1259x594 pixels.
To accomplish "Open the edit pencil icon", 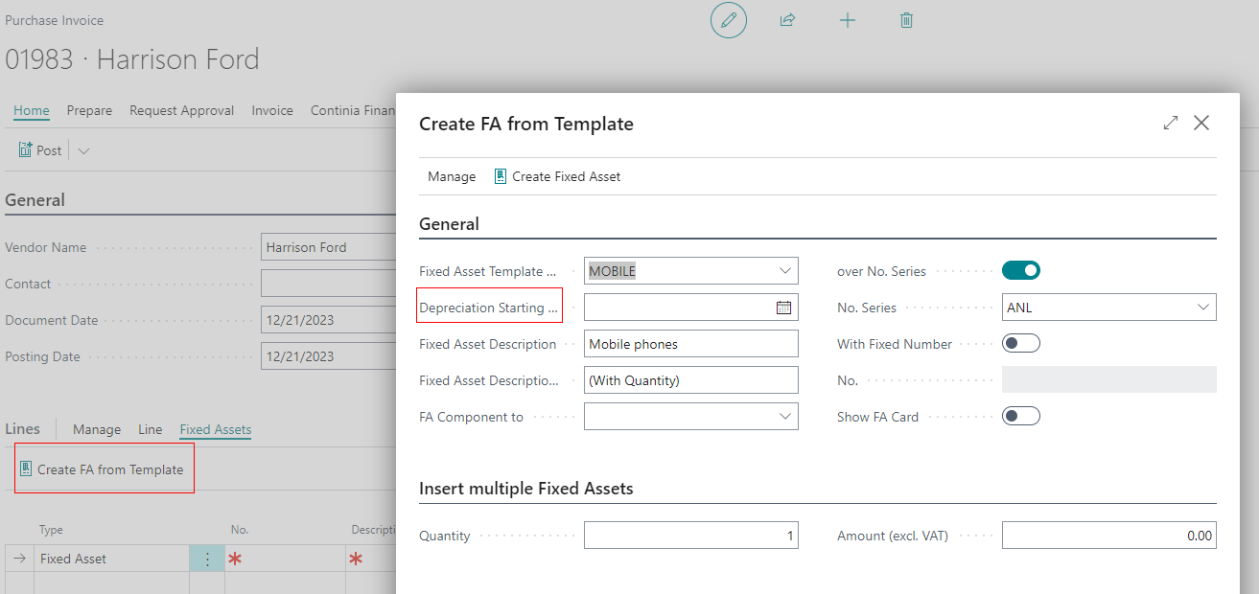I will click(728, 19).
